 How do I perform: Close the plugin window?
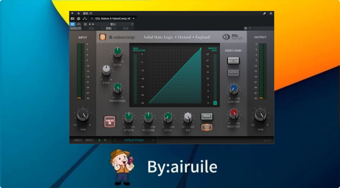[x=271, y=13]
